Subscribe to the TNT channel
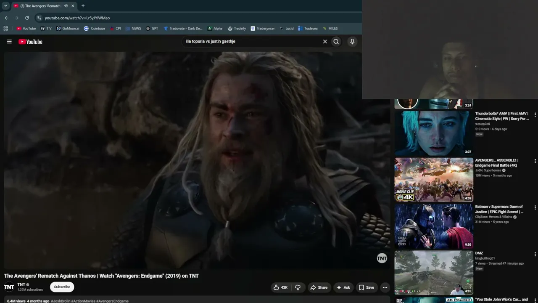The image size is (538, 303). (62, 287)
